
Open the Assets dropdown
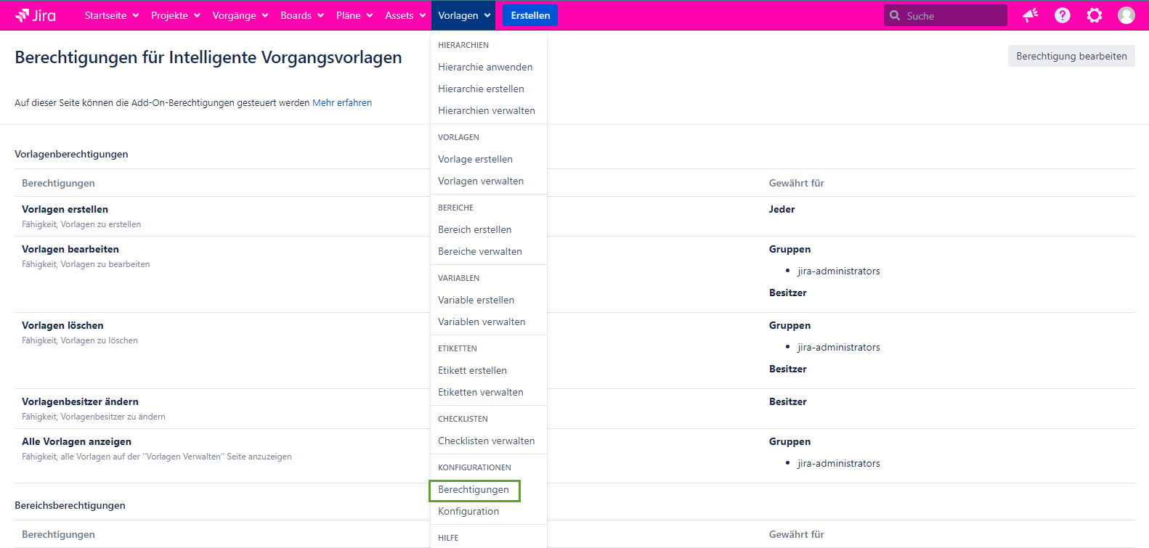tap(405, 15)
